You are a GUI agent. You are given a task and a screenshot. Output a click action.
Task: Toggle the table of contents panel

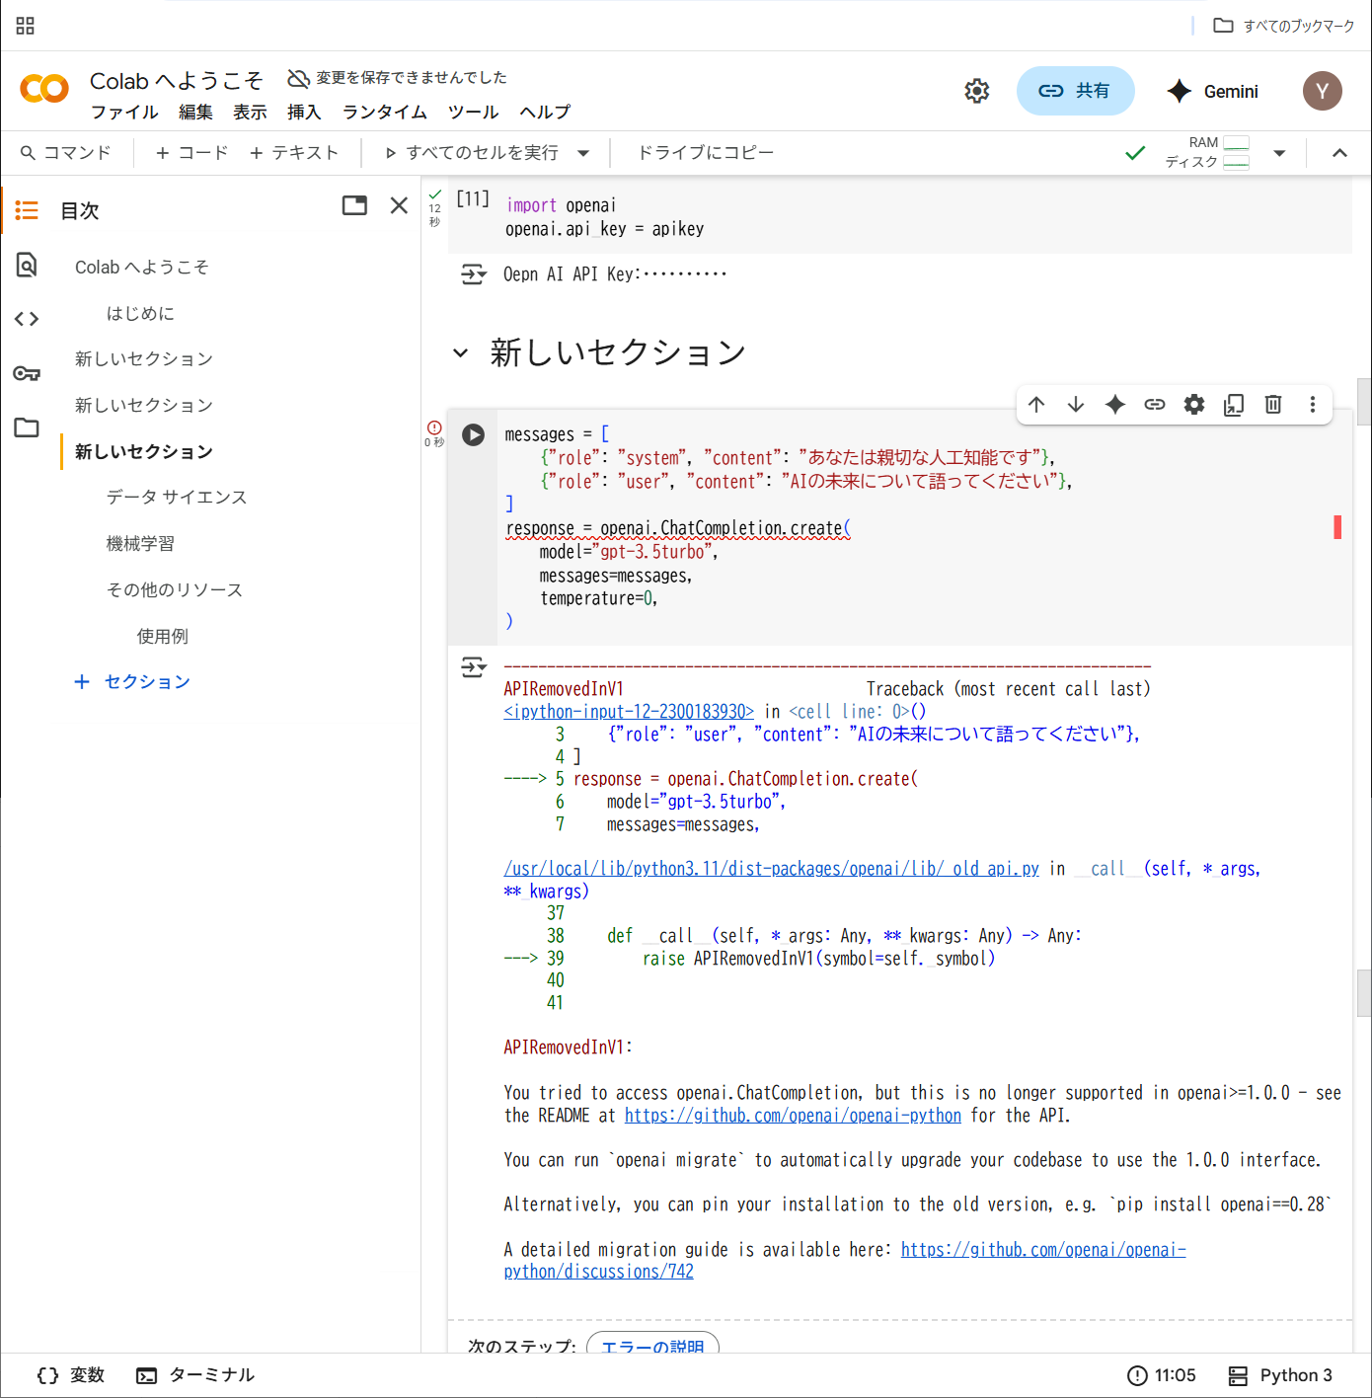click(x=27, y=210)
